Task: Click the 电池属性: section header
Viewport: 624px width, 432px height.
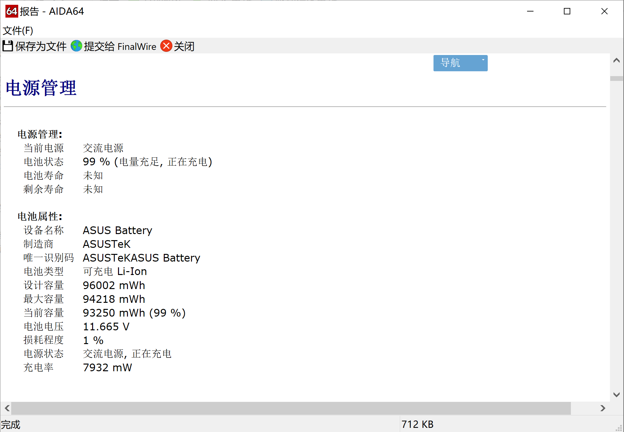Action: pyautogui.click(x=40, y=216)
